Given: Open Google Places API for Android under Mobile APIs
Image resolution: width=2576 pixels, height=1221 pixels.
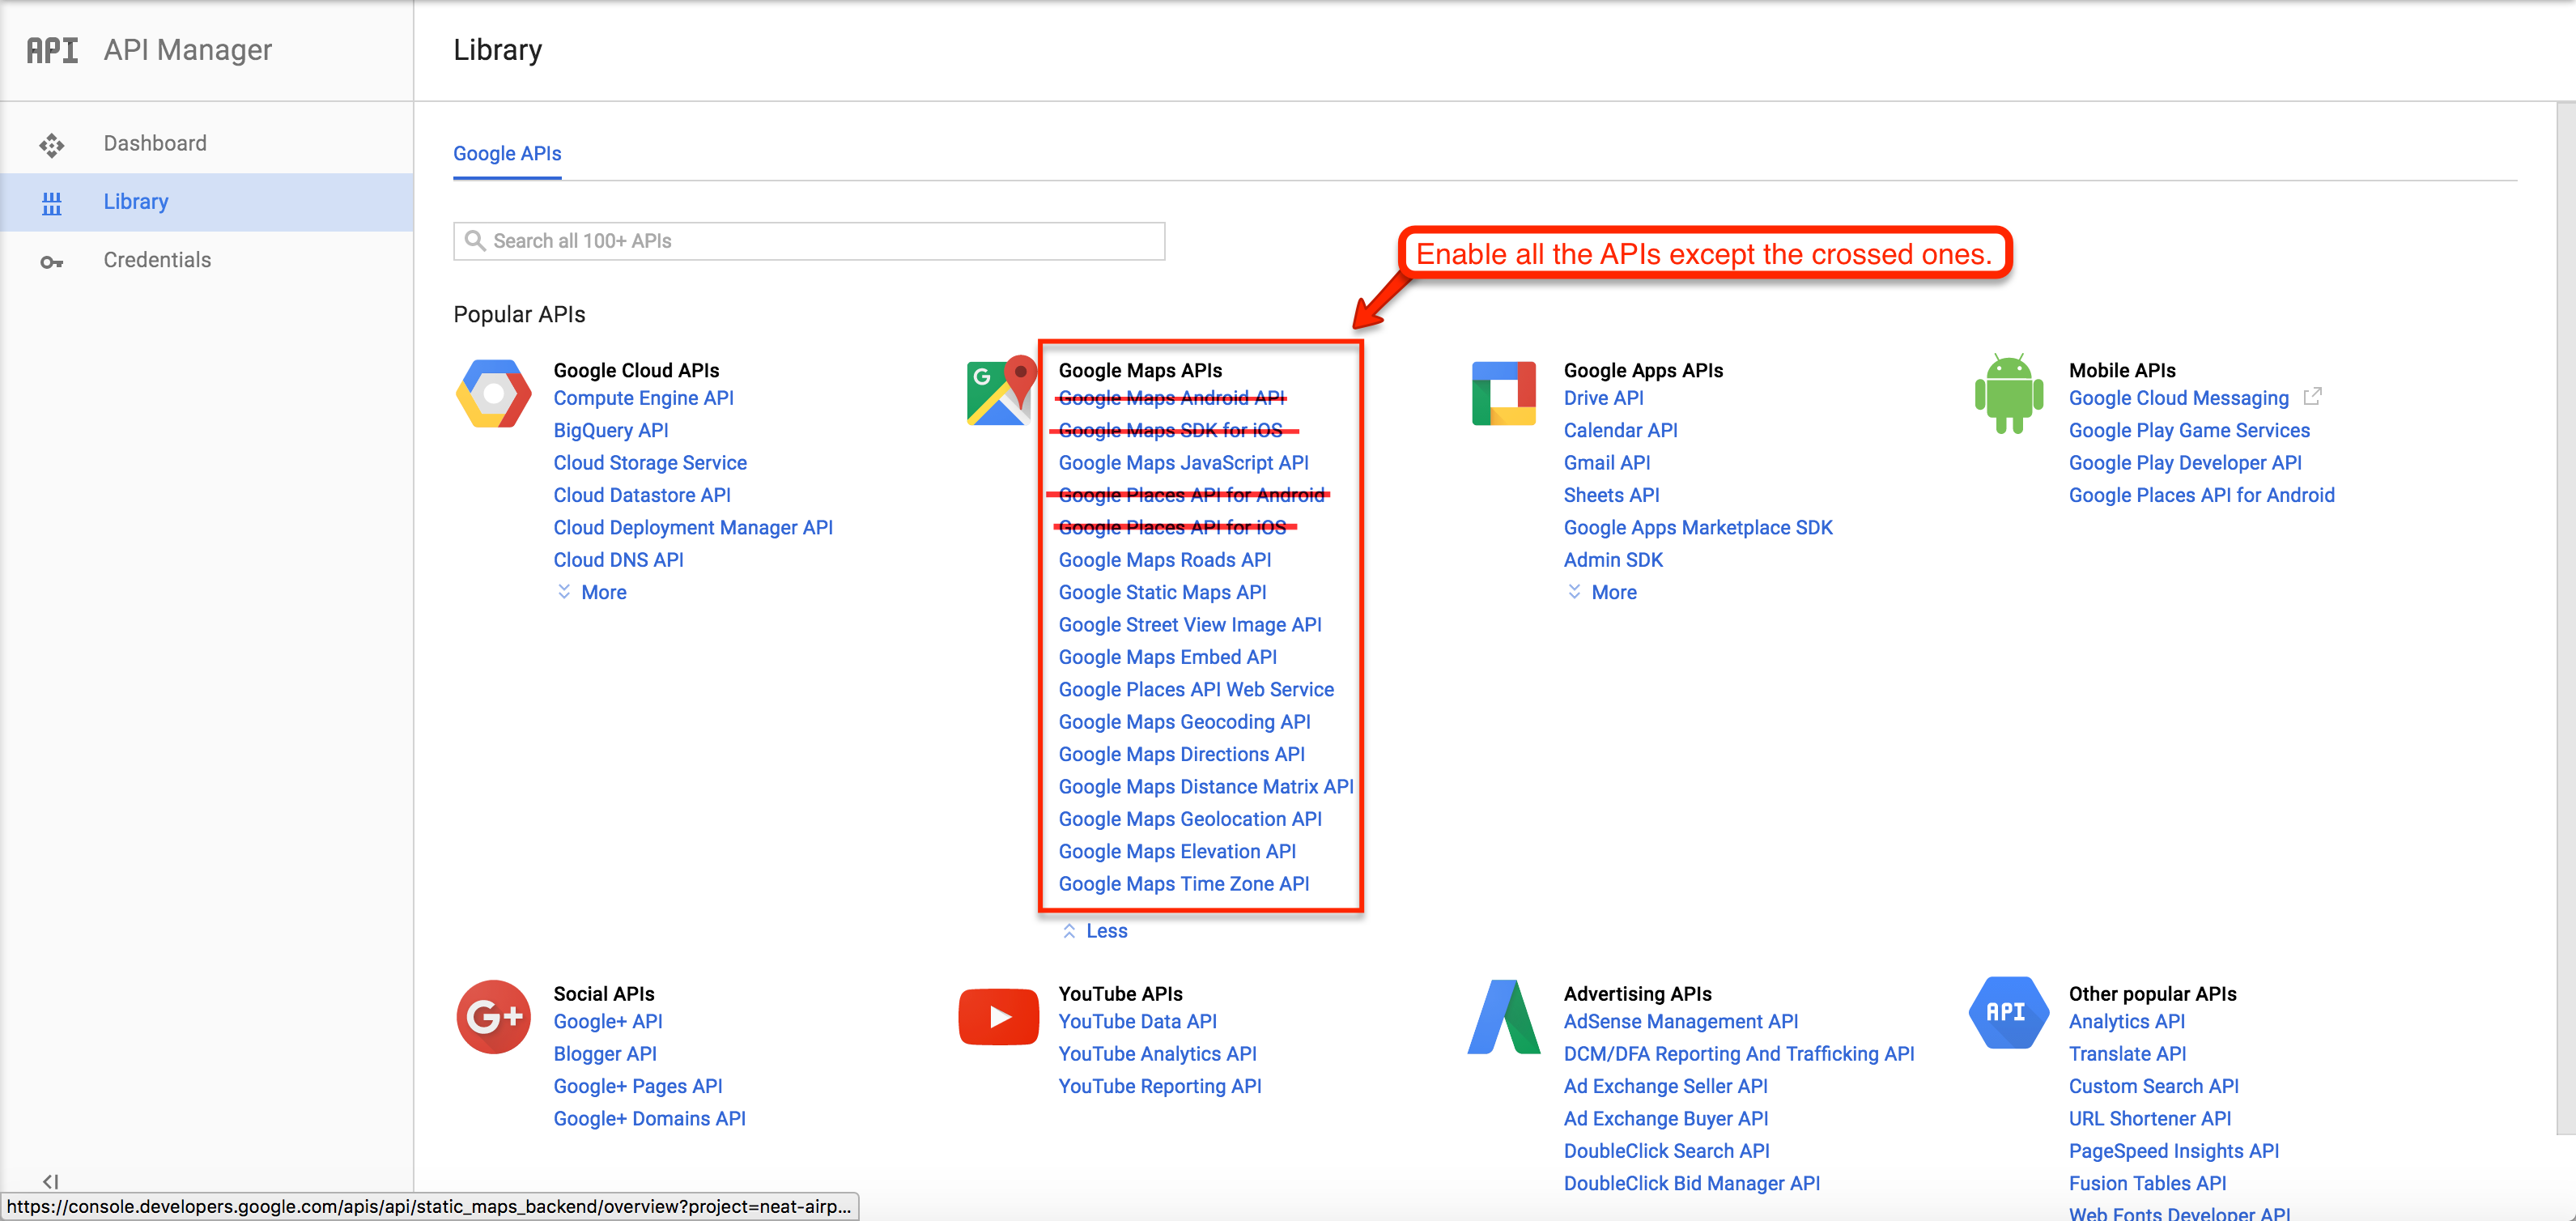Looking at the screenshot, I should tap(2201, 495).
